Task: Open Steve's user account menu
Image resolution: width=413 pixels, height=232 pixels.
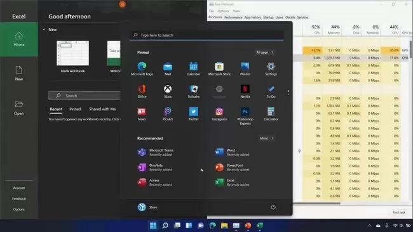Action: click(147, 207)
